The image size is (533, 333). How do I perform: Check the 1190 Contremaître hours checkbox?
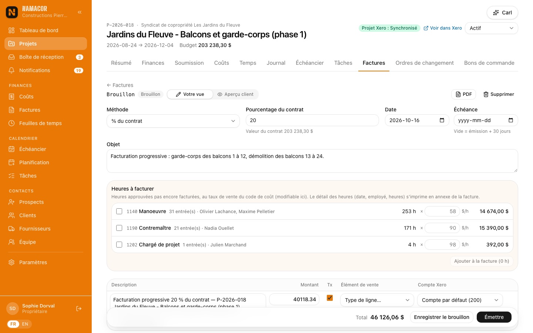point(119,228)
